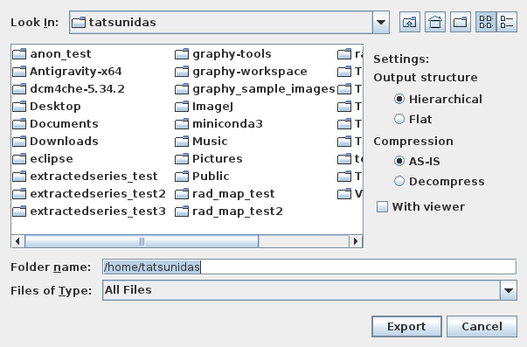Select Flat output structure
527x347 pixels.
tap(413, 119)
